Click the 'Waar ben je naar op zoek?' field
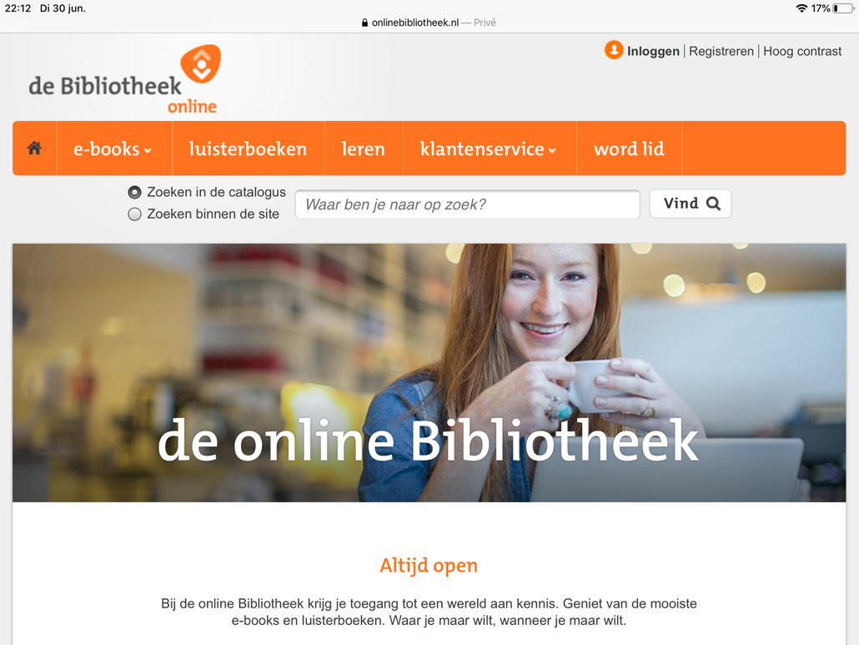Viewport: 859px width, 645px height. (x=467, y=204)
